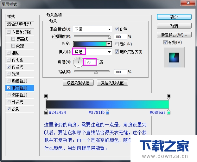Click the angle dial control
The image size is (197, 162).
[x=79, y=62]
